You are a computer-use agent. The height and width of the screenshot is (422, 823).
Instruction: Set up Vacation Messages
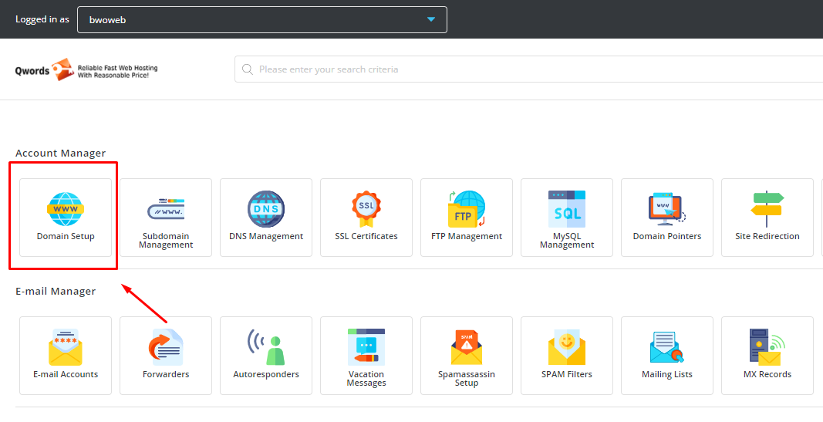coord(366,355)
